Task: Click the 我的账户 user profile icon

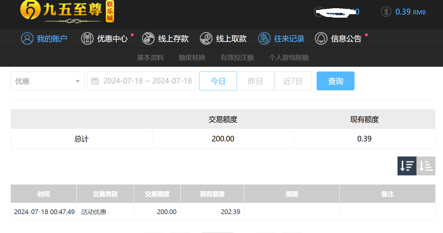Action: coord(27,38)
